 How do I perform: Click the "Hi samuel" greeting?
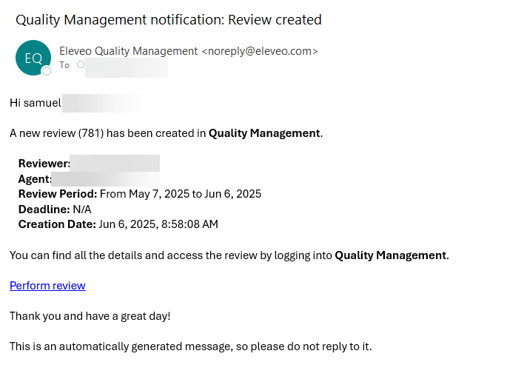[35, 103]
